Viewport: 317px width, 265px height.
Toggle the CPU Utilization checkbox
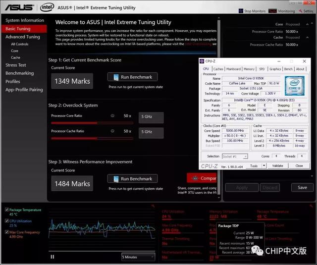point(7,221)
